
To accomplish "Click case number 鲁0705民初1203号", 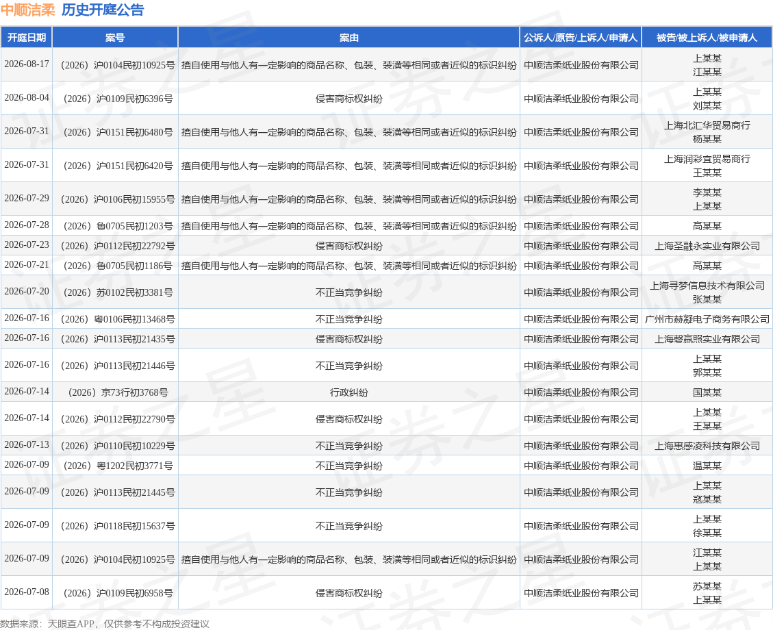I will click(x=118, y=226).
